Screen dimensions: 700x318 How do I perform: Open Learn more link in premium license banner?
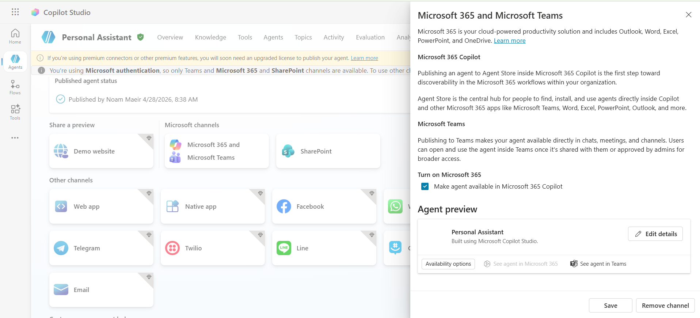point(364,58)
